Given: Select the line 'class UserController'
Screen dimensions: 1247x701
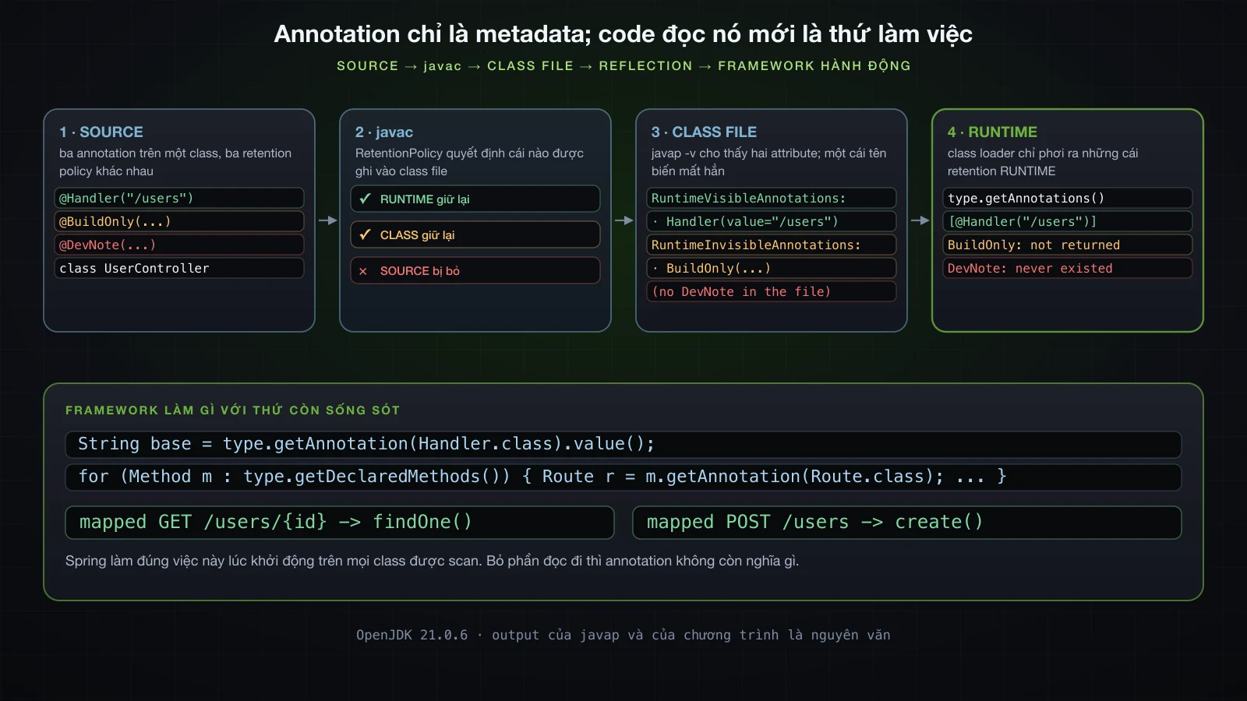Looking at the screenshot, I should point(179,268).
